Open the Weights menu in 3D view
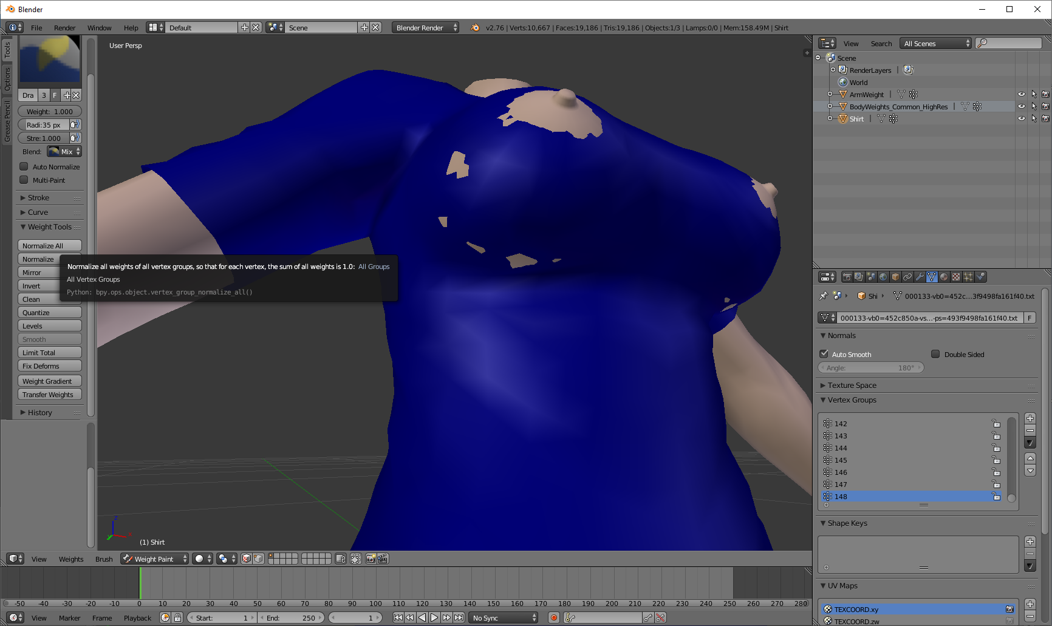 (x=71, y=559)
